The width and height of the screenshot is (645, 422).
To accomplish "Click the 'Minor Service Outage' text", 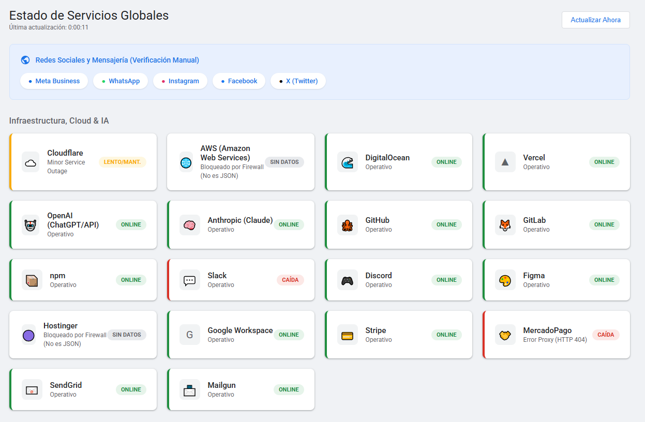I will pyautogui.click(x=66, y=167).
